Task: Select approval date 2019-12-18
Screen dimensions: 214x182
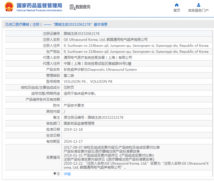Action: click(73, 130)
